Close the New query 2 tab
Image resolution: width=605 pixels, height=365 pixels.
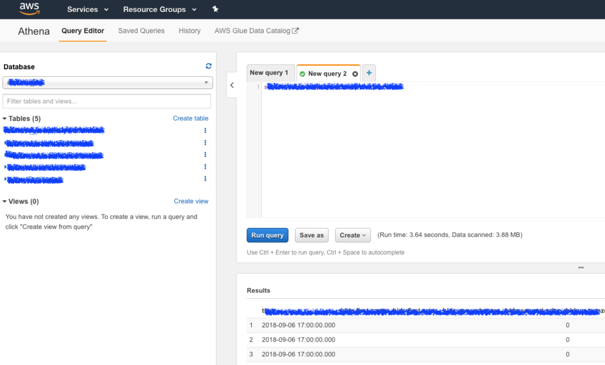355,74
